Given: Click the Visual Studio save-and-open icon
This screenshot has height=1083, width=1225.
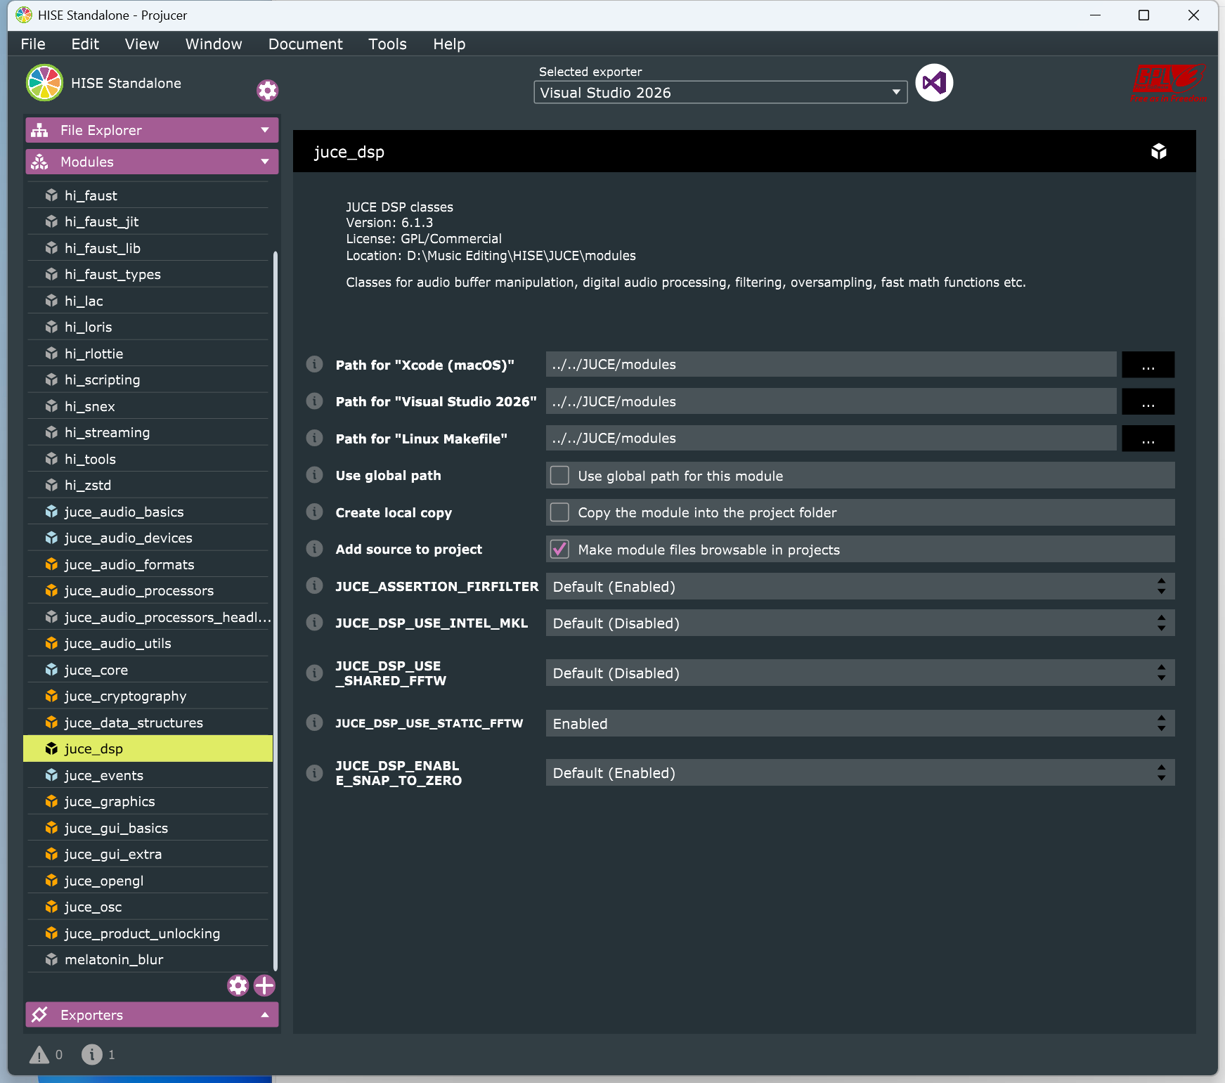Looking at the screenshot, I should pos(934,83).
